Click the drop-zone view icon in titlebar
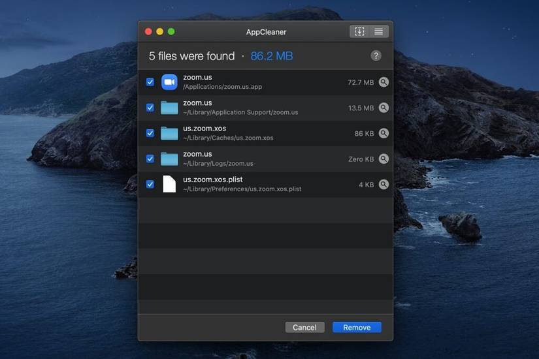The width and height of the screenshot is (539, 359). click(359, 31)
